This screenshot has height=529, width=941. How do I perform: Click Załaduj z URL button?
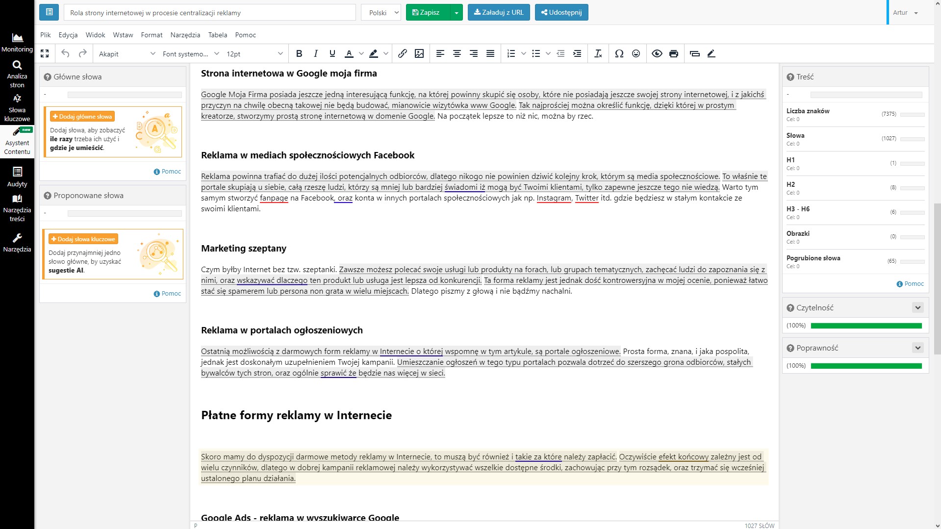tap(499, 12)
